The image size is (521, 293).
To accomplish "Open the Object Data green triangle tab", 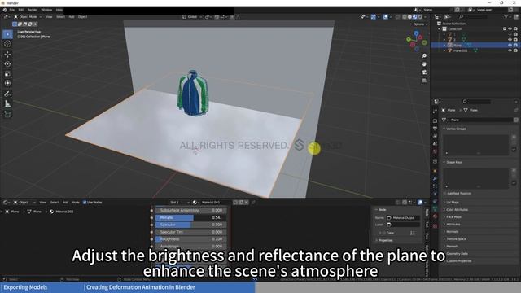I will point(435,209).
